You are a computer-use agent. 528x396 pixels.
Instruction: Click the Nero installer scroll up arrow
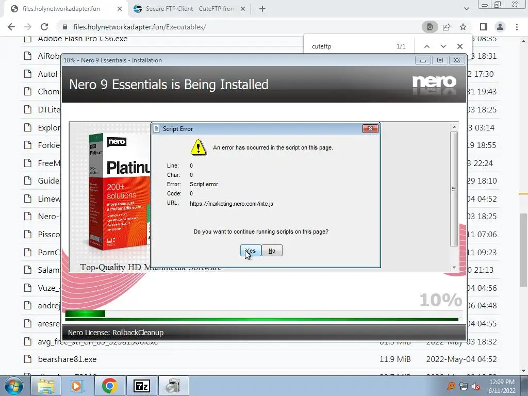pos(454,127)
